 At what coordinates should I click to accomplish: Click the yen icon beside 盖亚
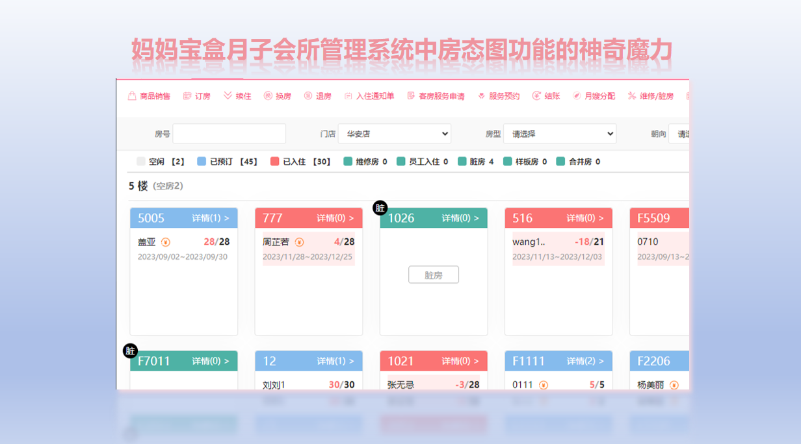pyautogui.click(x=165, y=242)
